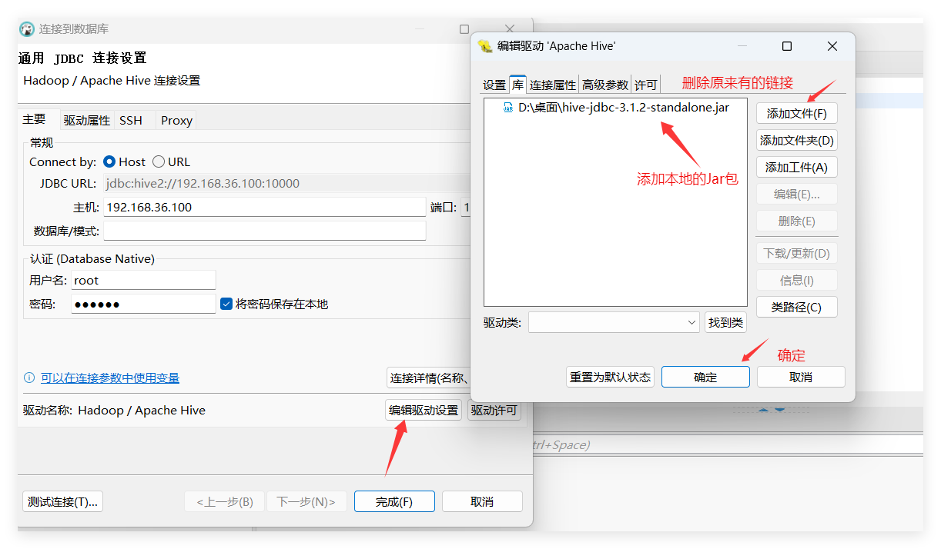
Task: Click the 信息(I) button
Action: 797,280
